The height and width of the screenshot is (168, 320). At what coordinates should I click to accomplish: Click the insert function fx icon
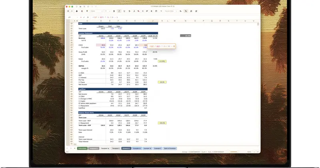click(x=88, y=17)
